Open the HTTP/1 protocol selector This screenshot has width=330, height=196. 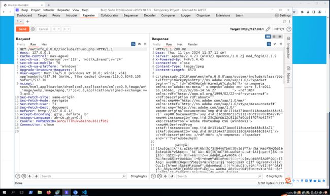(x=279, y=29)
